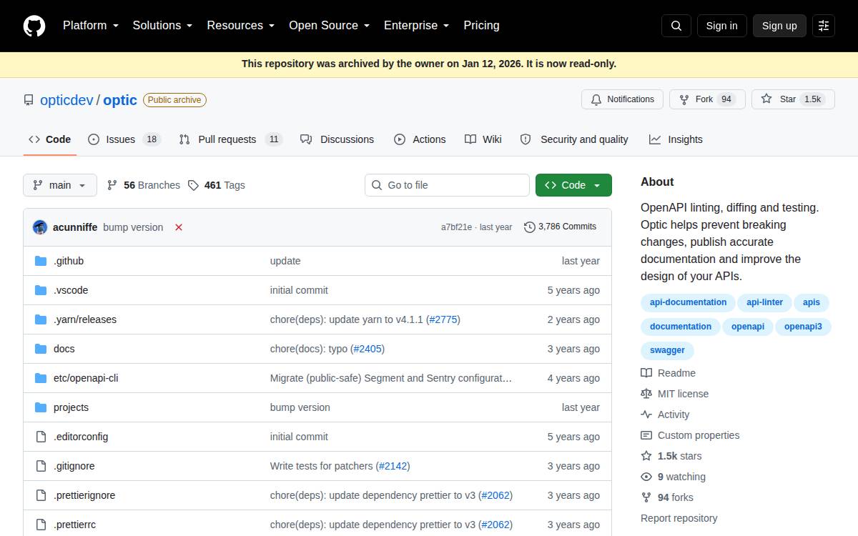The height and width of the screenshot is (536, 858).
Task: Click the projects folder icon
Action: tap(41, 407)
